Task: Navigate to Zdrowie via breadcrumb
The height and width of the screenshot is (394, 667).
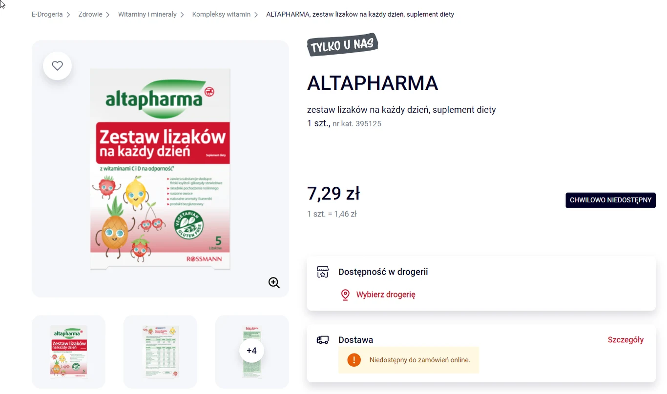Action: coord(90,14)
